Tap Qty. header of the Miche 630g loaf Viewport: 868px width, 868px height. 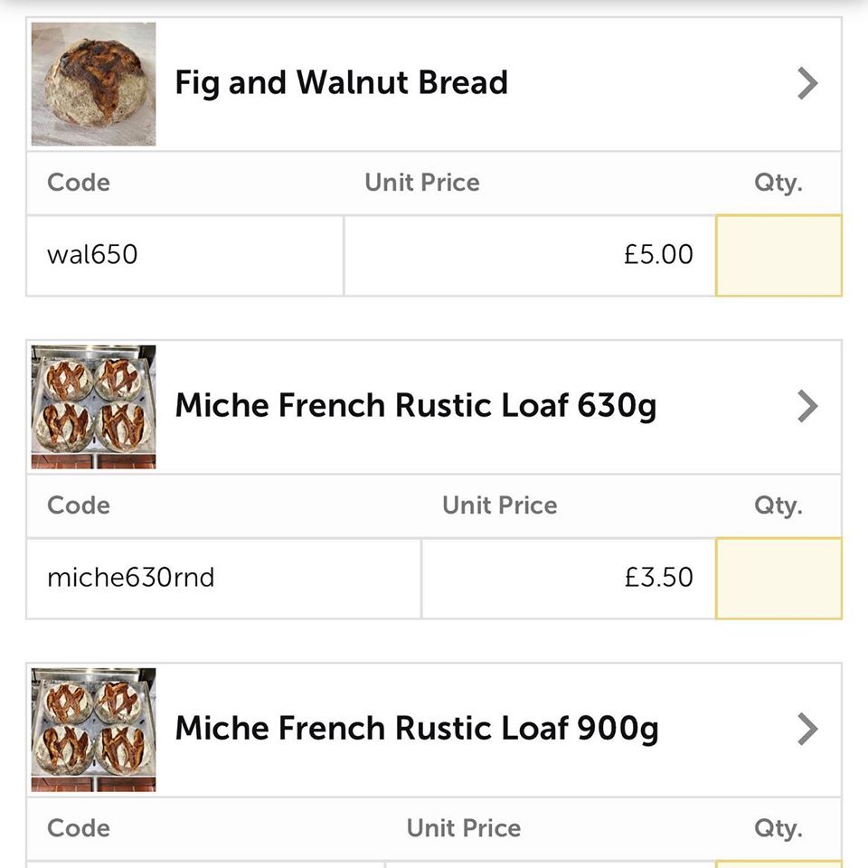[778, 505]
